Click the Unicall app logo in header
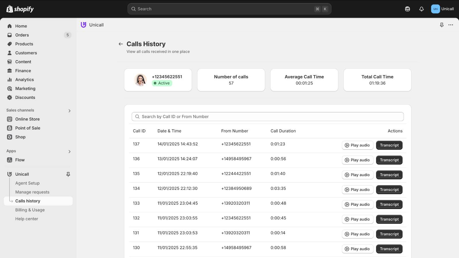 coord(83,25)
